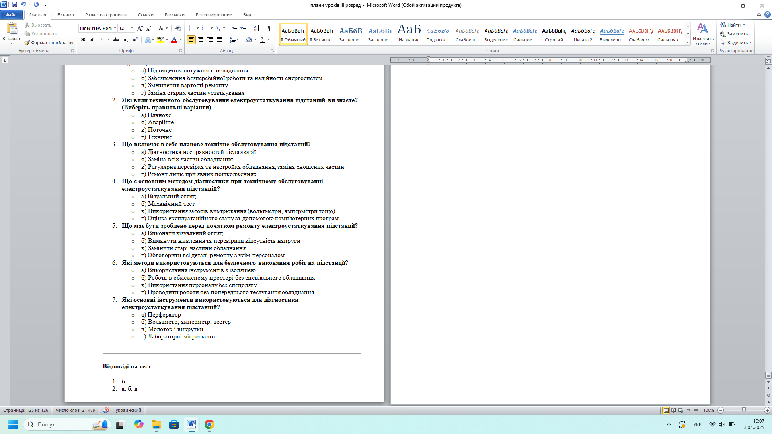Click the spell check icon in status bar
The height and width of the screenshot is (434, 772).
point(106,410)
